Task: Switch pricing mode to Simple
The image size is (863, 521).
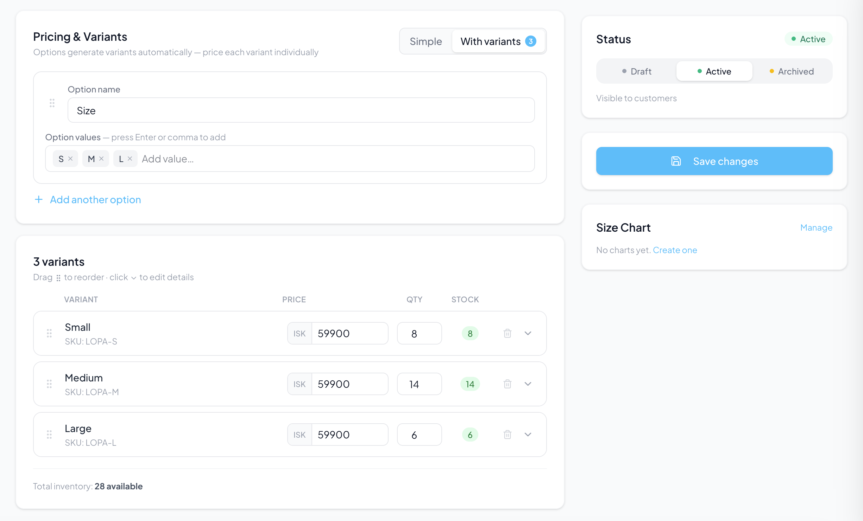Action: pos(426,41)
